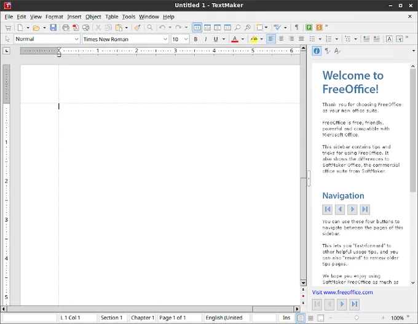Paste using the clipboard icon

pyautogui.click(x=119, y=28)
